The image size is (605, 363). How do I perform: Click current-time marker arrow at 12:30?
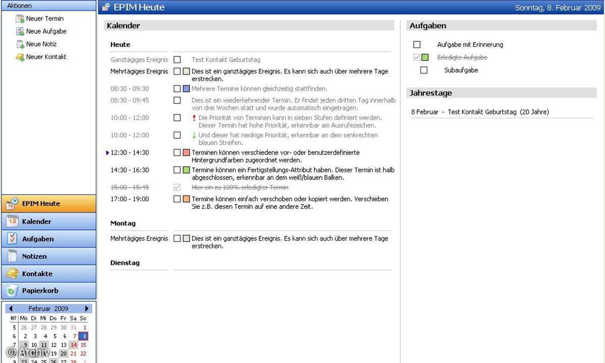[x=107, y=153]
